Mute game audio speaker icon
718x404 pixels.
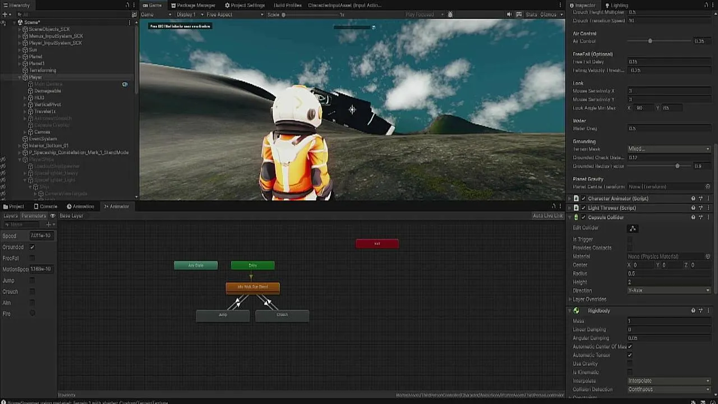point(509,15)
